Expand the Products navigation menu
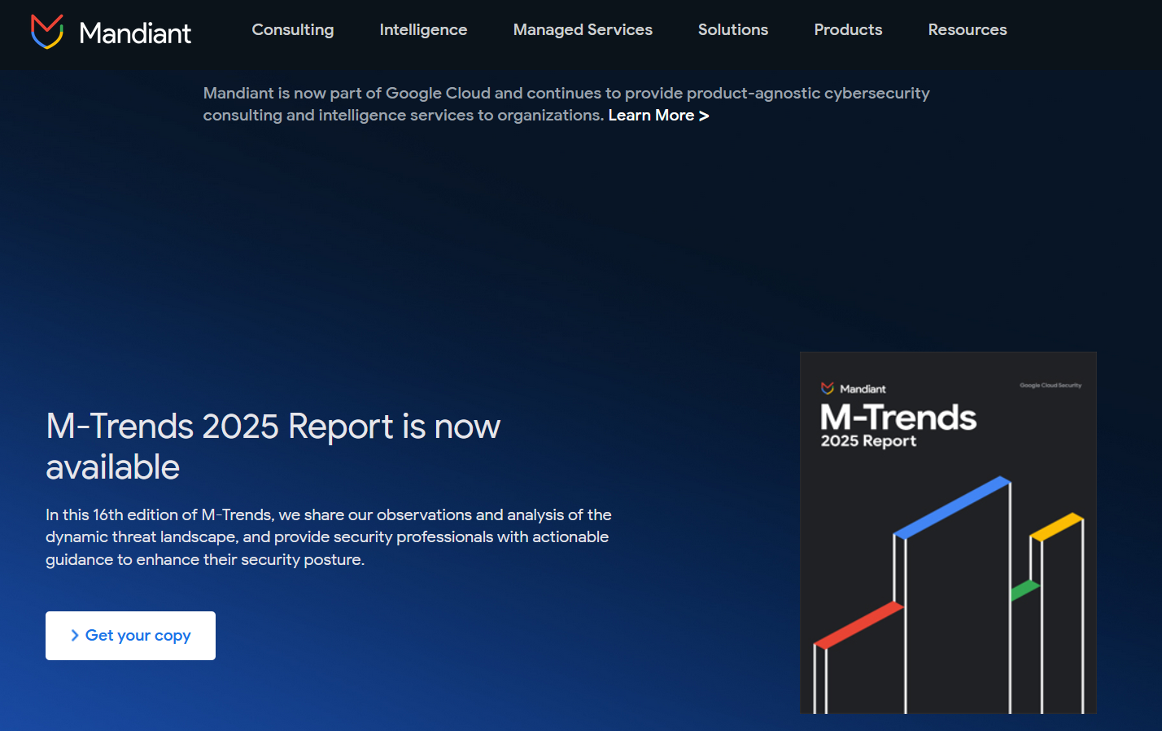Viewport: 1162px width, 731px height. pyautogui.click(x=848, y=30)
